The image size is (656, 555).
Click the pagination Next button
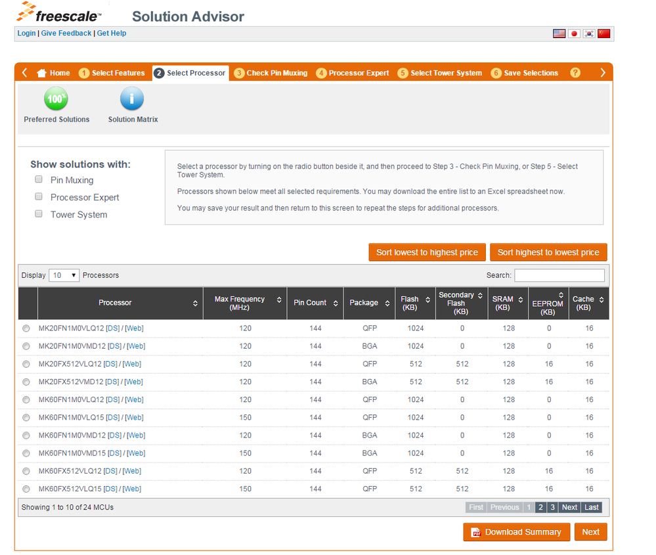click(x=569, y=507)
